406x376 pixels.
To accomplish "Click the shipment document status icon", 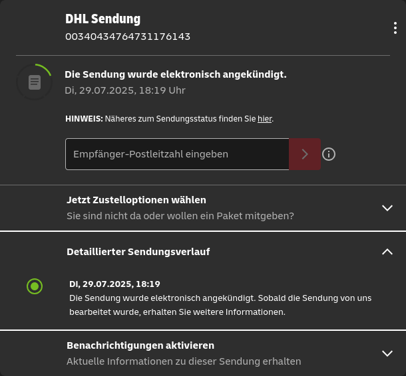I will tap(35, 82).
